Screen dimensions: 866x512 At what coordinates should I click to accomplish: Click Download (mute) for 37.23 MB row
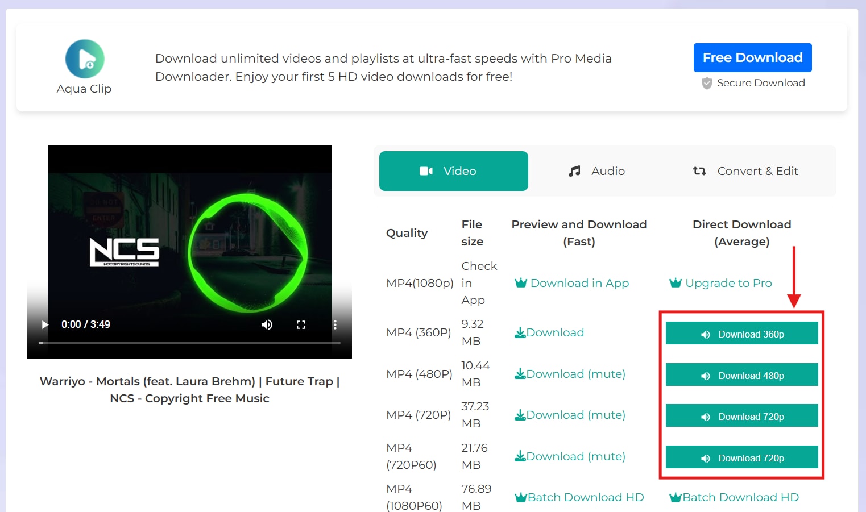(x=570, y=415)
